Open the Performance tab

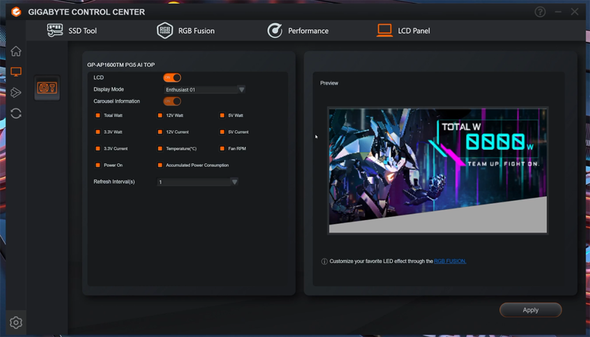click(298, 31)
